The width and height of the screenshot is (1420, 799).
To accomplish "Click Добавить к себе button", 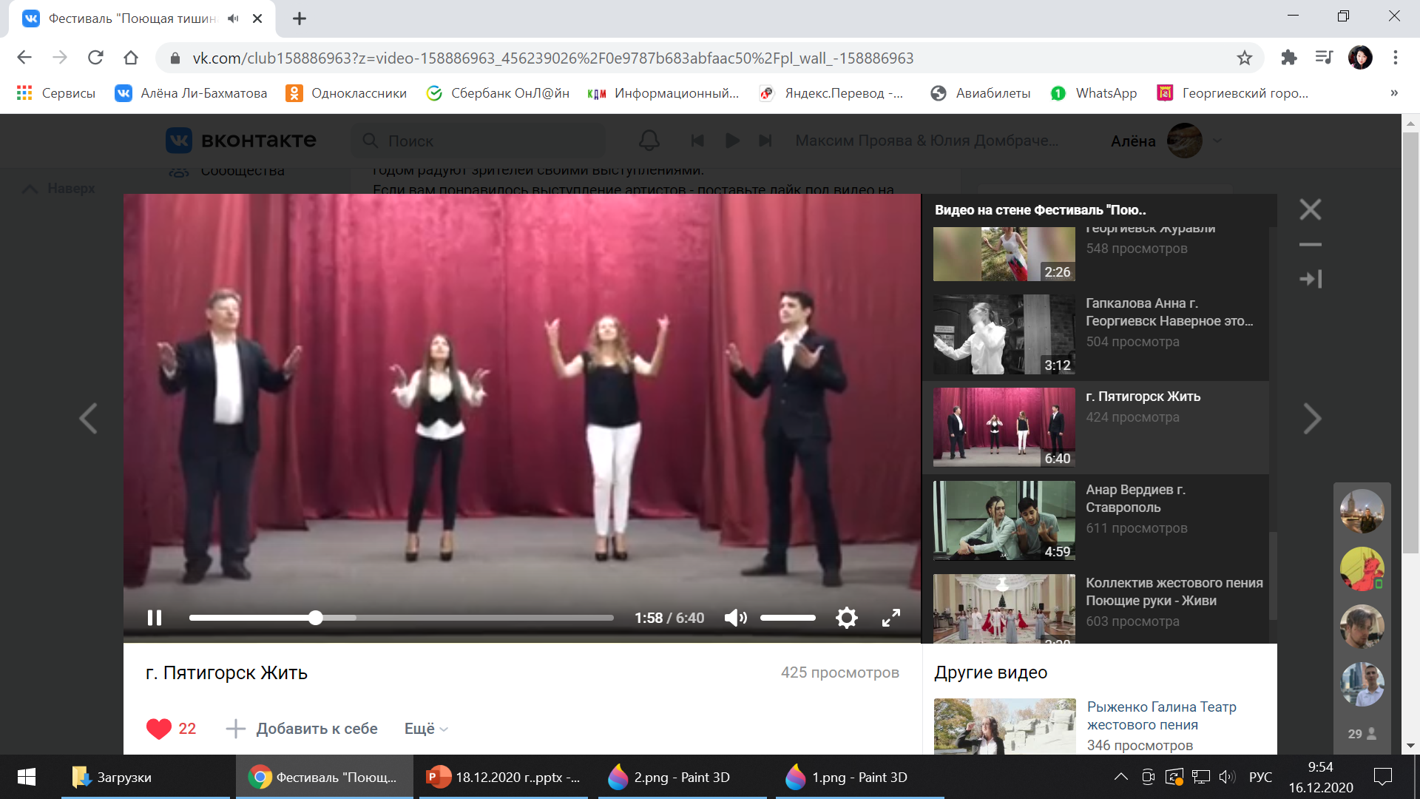I will coord(302,729).
